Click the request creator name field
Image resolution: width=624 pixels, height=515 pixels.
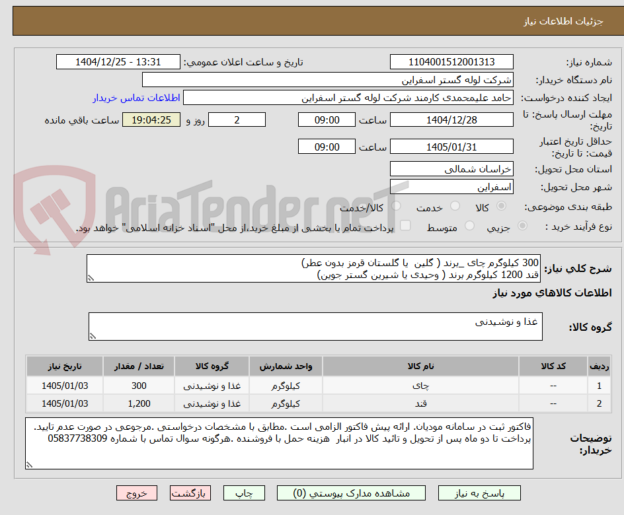pos(348,98)
